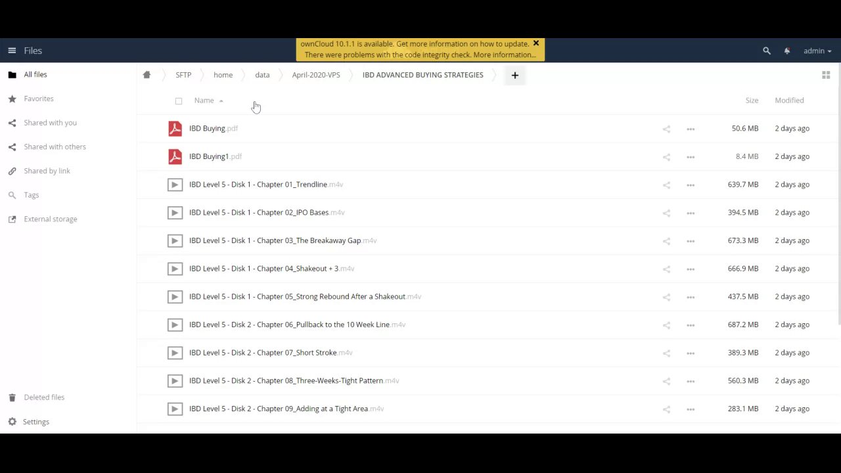Screen dimensions: 841x473
Task: Open IBD Buying.pdf file name
Action: (214, 129)
